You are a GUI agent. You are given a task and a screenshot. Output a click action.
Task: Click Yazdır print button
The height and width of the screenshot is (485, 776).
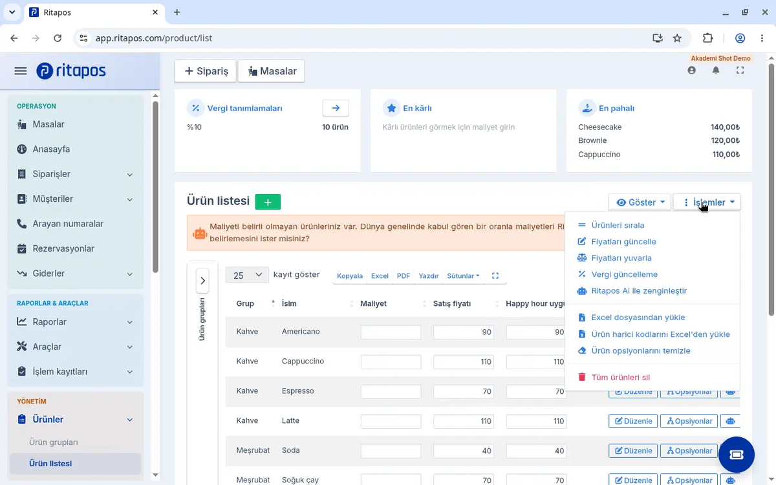pyautogui.click(x=429, y=275)
